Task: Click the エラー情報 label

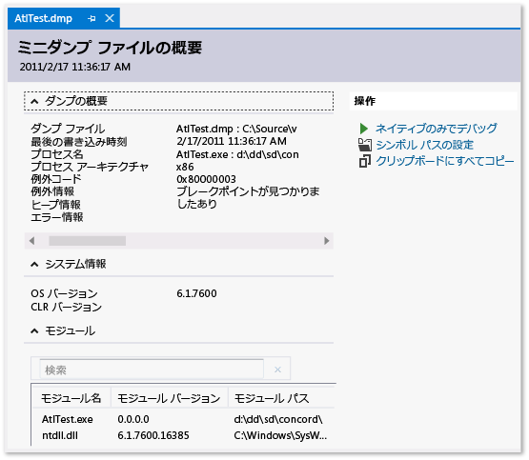Action: pyautogui.click(x=57, y=217)
